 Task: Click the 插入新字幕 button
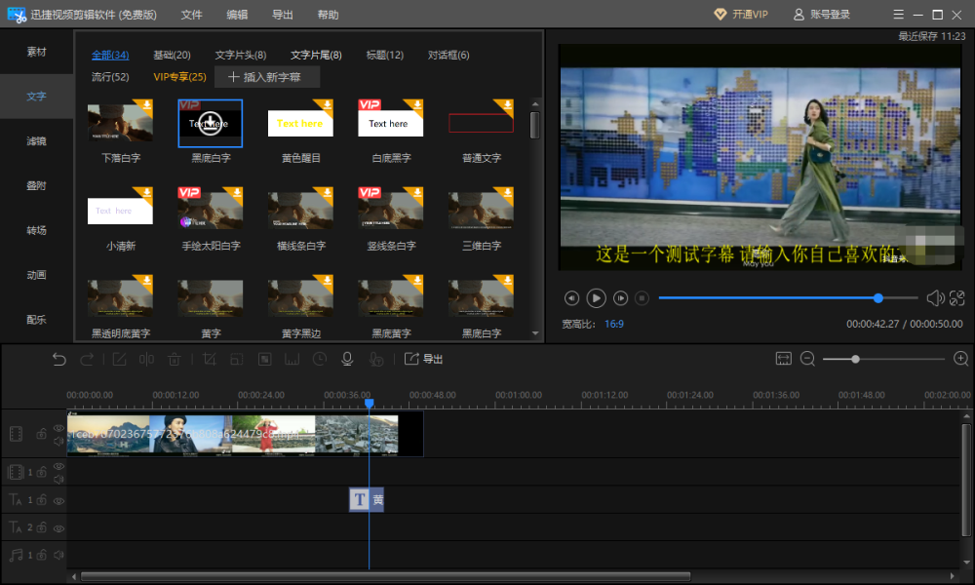click(x=266, y=77)
